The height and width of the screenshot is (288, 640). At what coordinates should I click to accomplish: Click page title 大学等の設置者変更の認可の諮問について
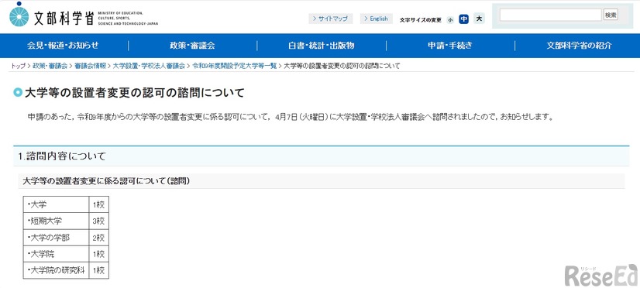tap(134, 93)
